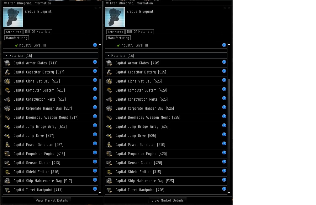Show info for Capital Clone Vat Bay [525]
Image resolution: width=316 pixels, height=205 pixels.
[x=224, y=80]
